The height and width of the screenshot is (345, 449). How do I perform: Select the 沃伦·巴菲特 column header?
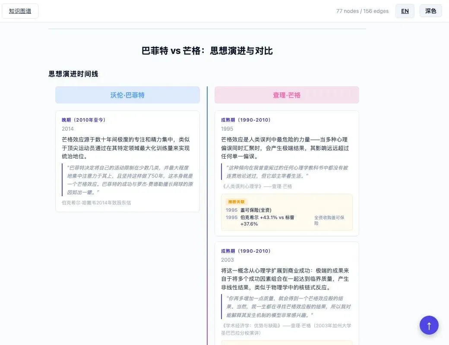click(127, 95)
